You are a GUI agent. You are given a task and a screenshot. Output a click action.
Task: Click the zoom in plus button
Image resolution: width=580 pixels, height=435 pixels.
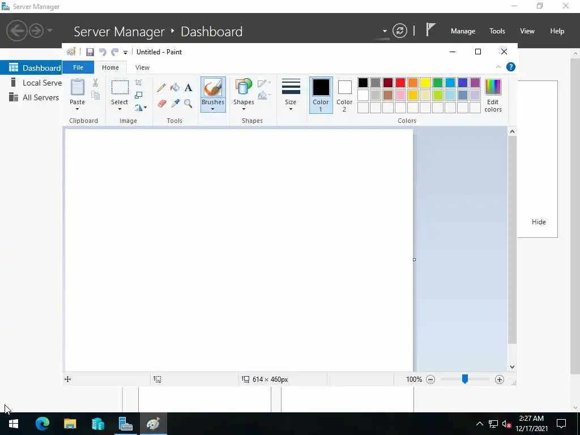(x=500, y=379)
